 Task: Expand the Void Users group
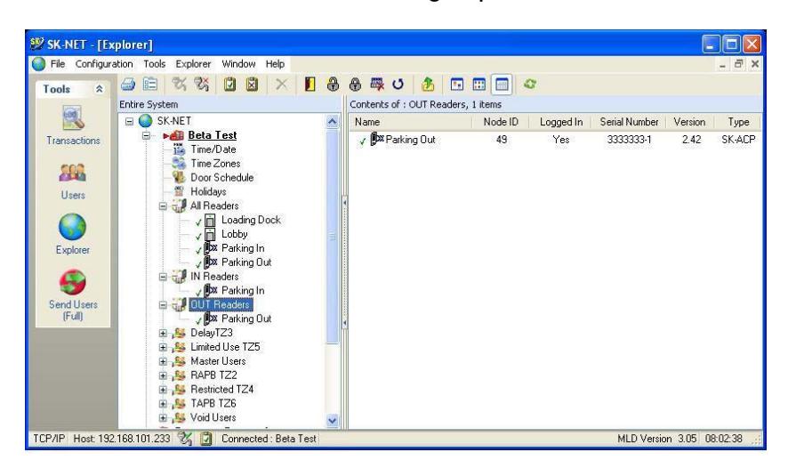tap(163, 417)
